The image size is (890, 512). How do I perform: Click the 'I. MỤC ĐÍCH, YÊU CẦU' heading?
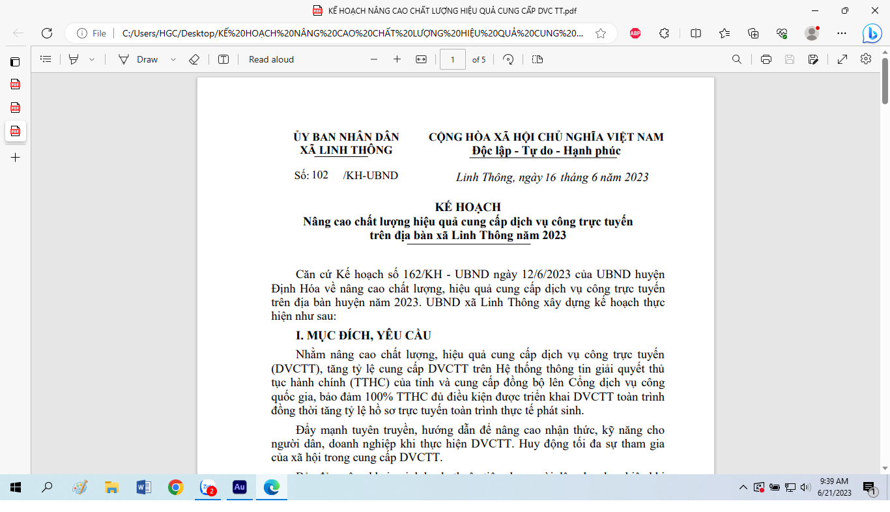coord(364,335)
